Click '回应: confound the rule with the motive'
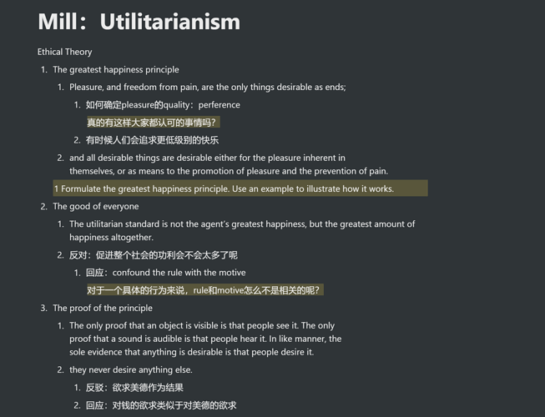This screenshot has width=545, height=417. (165, 273)
